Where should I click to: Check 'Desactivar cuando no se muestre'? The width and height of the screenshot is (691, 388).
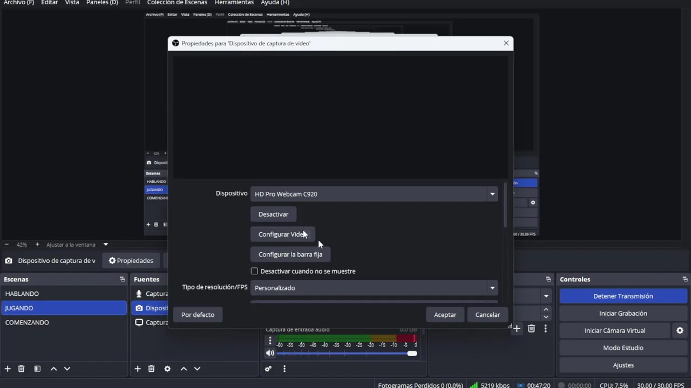pyautogui.click(x=254, y=271)
